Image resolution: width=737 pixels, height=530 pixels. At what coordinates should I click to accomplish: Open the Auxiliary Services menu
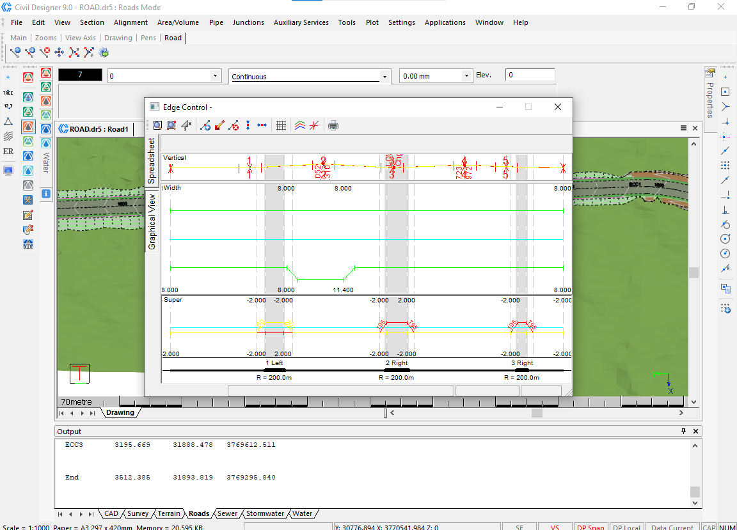pyautogui.click(x=301, y=22)
